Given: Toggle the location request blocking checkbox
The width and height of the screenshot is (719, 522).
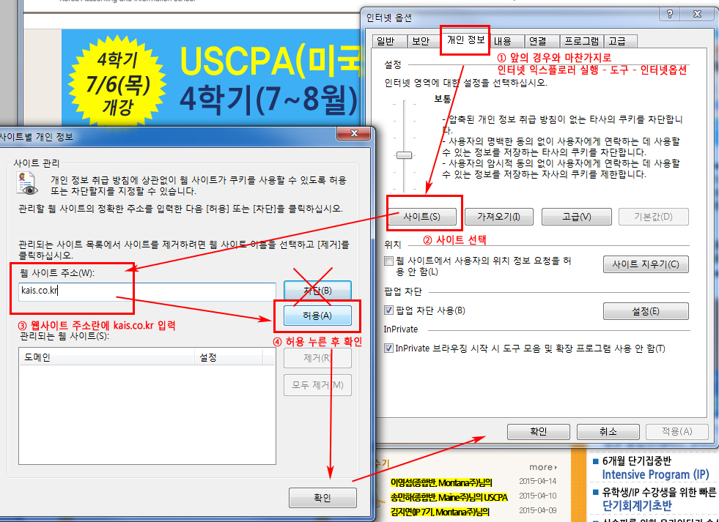Looking at the screenshot, I should [389, 261].
